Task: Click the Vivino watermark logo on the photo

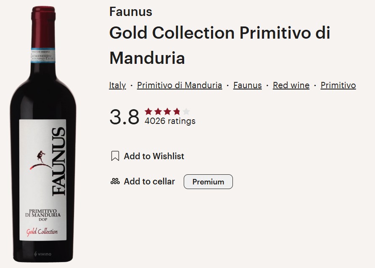Action: click(42, 255)
